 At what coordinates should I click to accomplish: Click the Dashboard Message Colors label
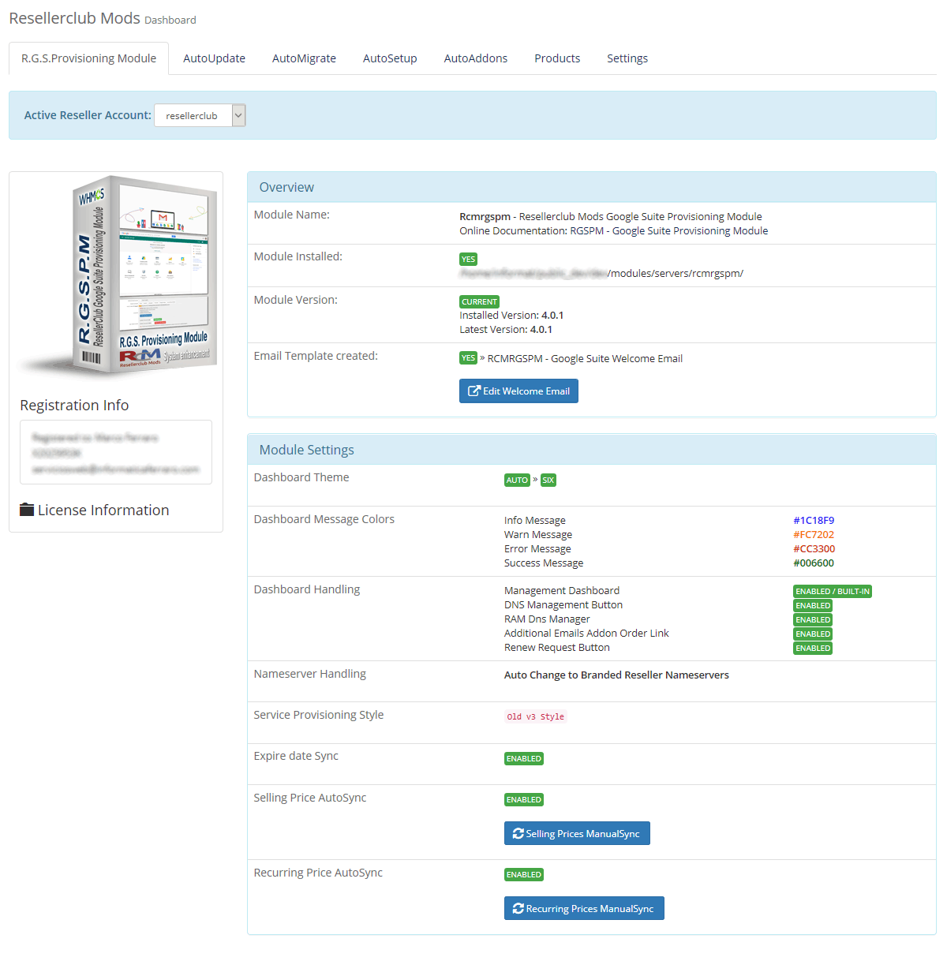tap(324, 519)
